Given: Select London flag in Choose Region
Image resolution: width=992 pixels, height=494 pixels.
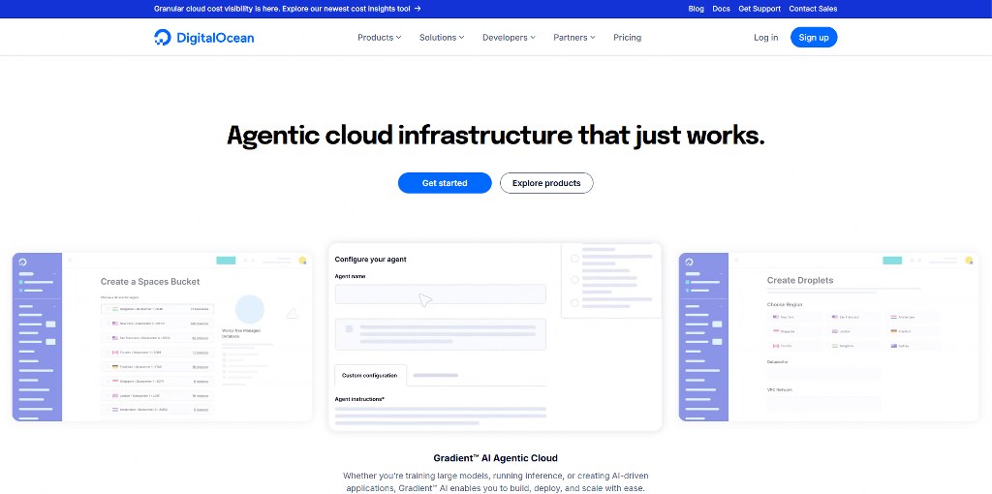Looking at the screenshot, I should (x=835, y=331).
